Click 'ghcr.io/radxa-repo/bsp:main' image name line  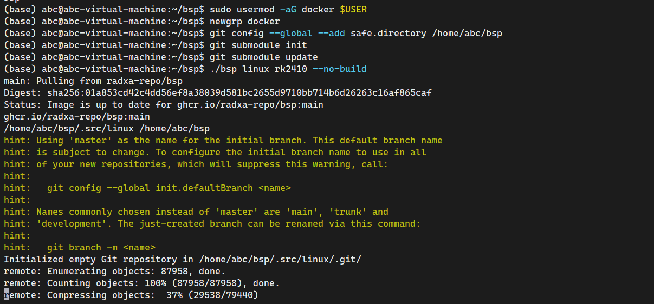click(x=77, y=116)
